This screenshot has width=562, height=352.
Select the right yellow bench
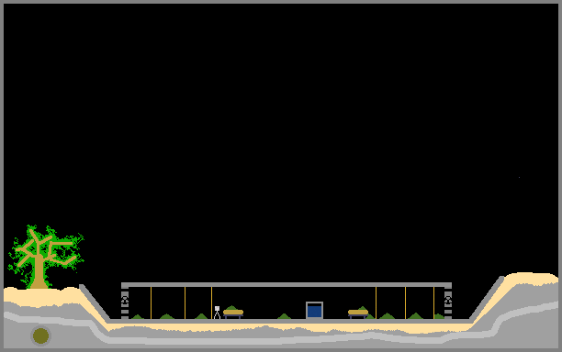[358, 313]
